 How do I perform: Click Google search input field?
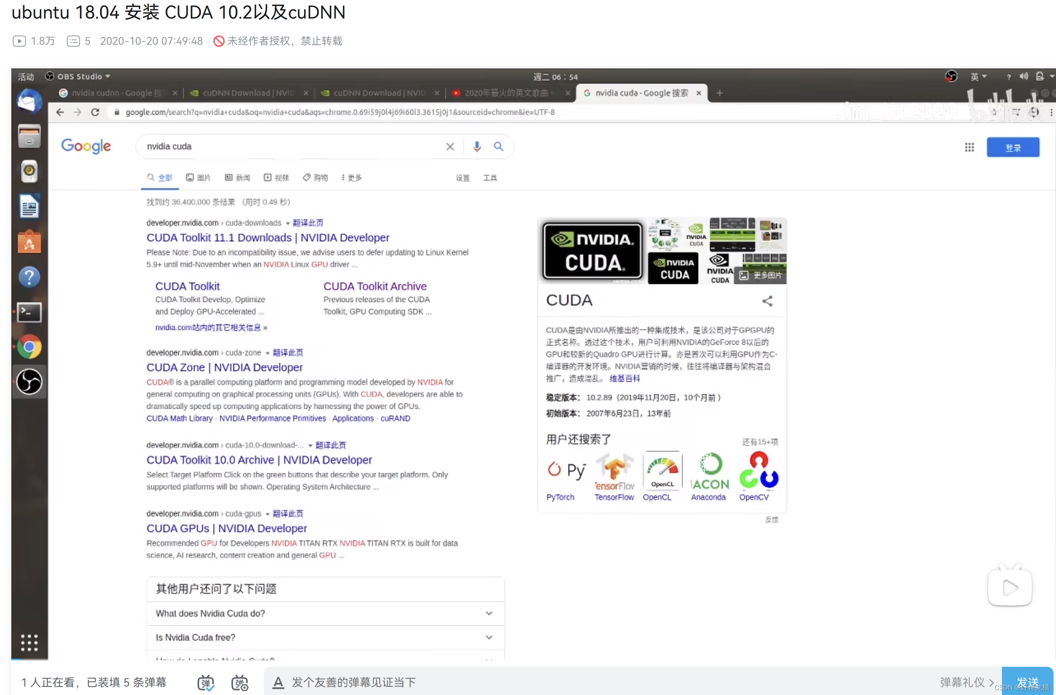click(293, 146)
